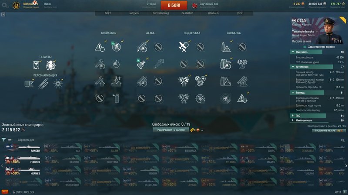Image resolution: width=348 pixels, height=195 pixels.
Task: Choose the fire extinguisher skill icon
Action: pyautogui.click(x=117, y=99)
